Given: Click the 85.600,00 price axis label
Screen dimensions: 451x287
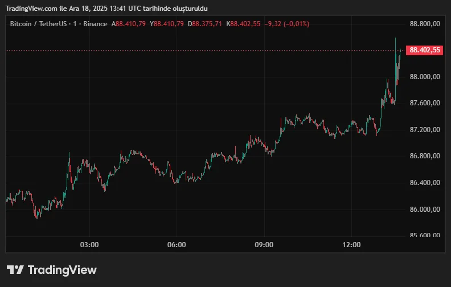Looking at the screenshot, I should [x=425, y=235].
